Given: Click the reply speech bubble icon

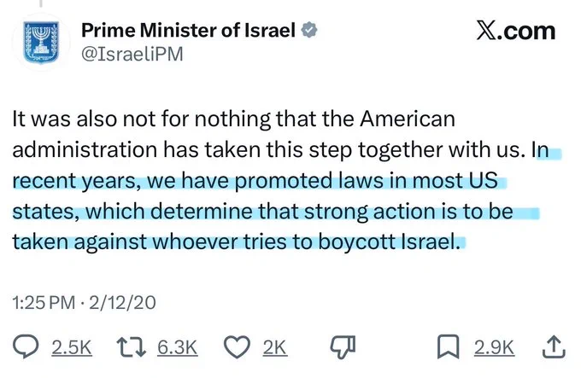Looking at the screenshot, I should click(x=26, y=346).
